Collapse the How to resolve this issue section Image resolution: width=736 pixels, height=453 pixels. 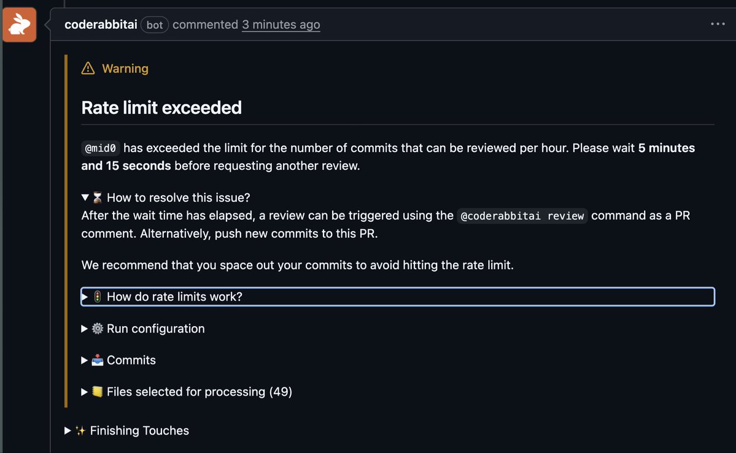click(x=85, y=198)
